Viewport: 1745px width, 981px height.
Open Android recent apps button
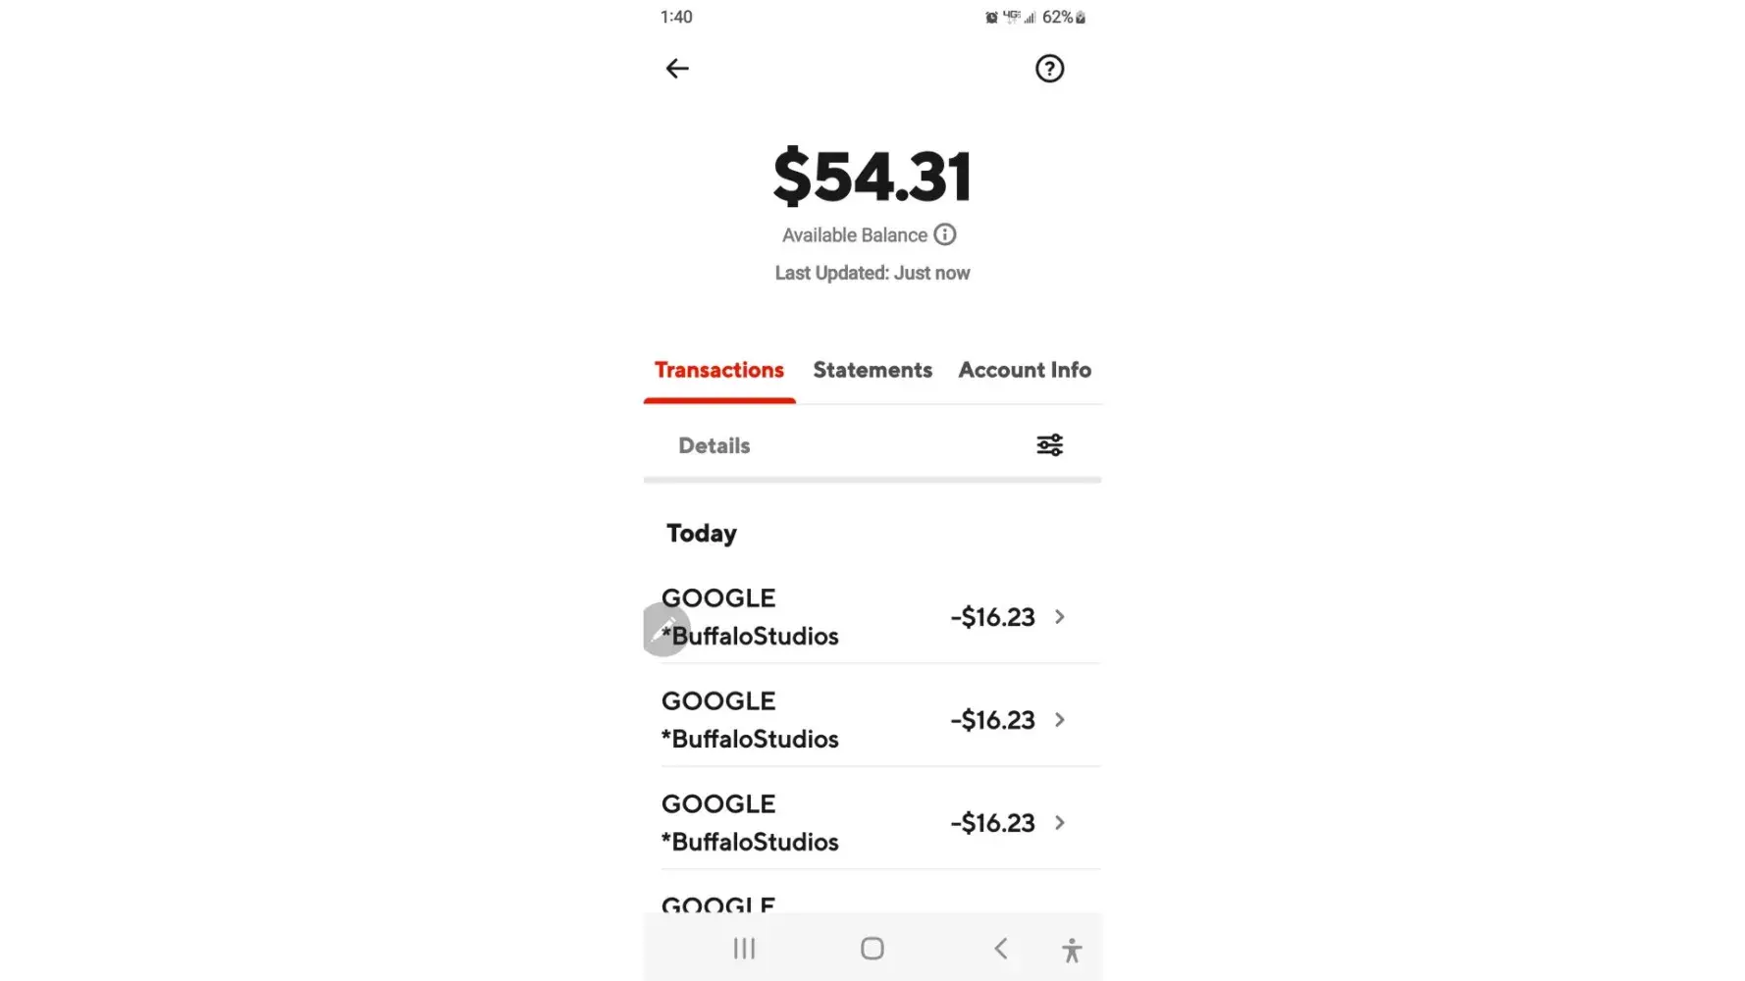744,949
